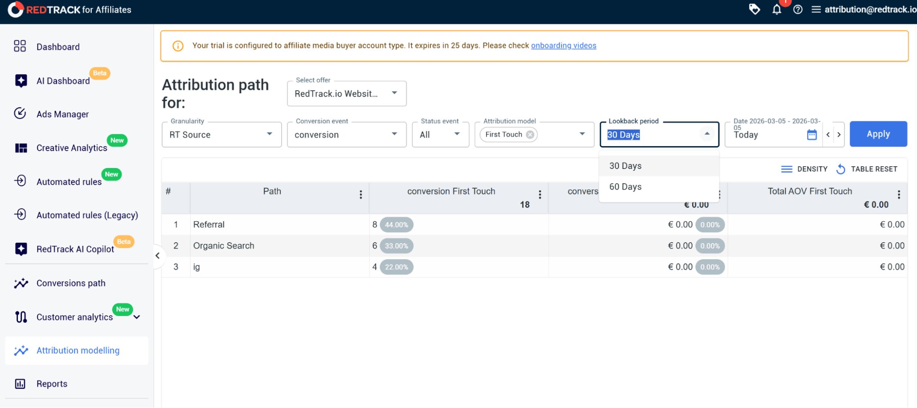This screenshot has width=917, height=408.
Task: Collapse the sidebar with chevron handle
Action: coord(157,256)
